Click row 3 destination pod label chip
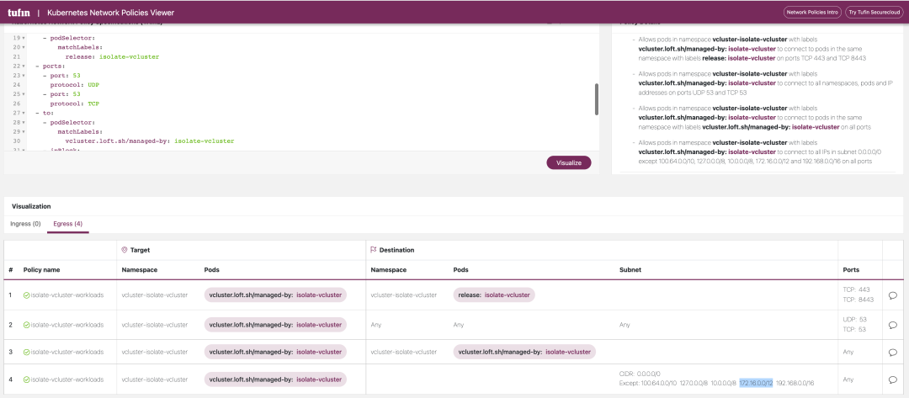The width and height of the screenshot is (909, 398). (x=524, y=352)
